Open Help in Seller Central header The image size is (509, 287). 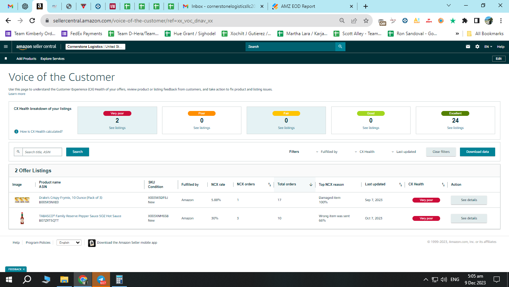click(x=501, y=47)
